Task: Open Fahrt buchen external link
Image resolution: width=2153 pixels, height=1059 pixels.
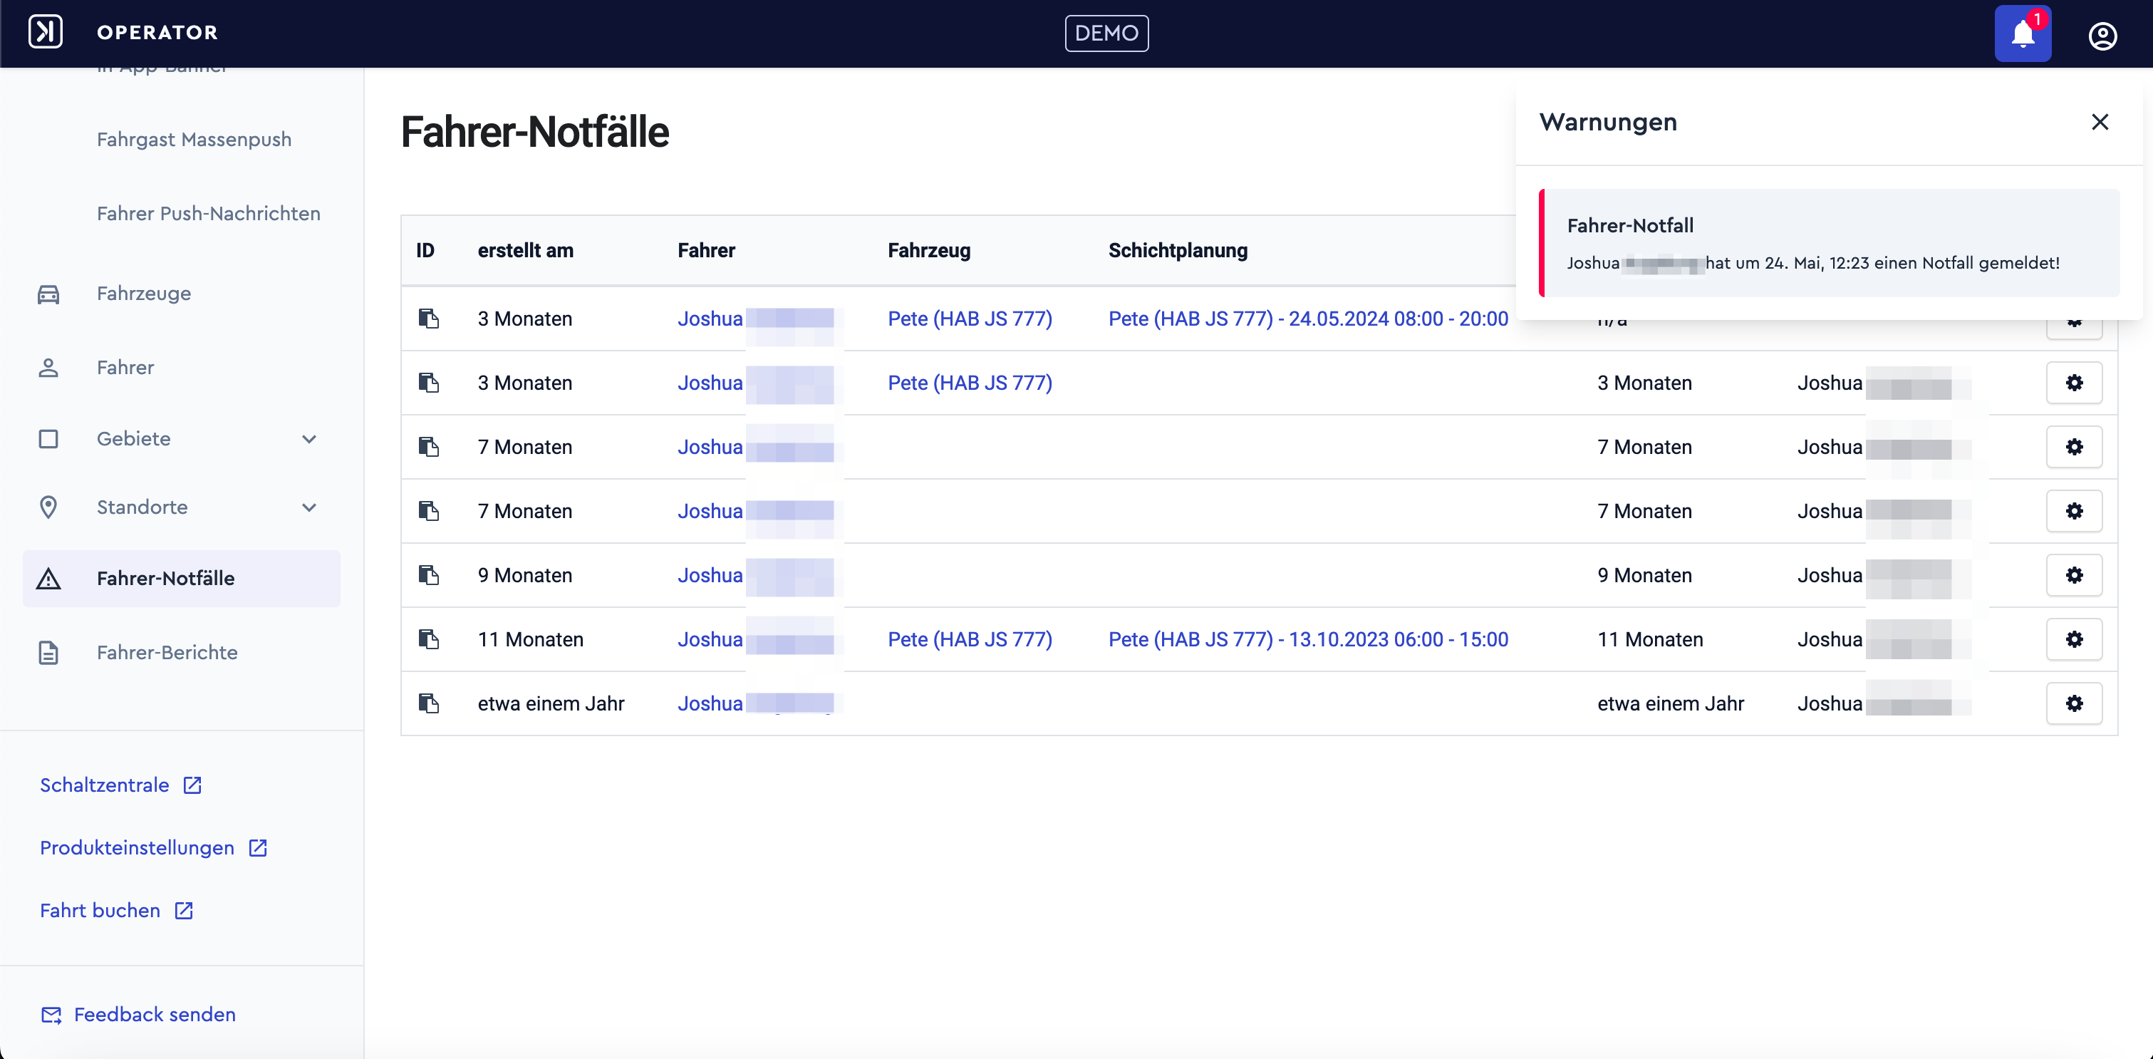Action: coord(116,910)
